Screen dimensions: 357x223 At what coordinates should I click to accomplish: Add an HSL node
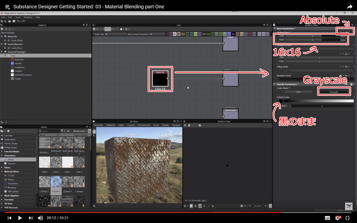(x=221, y=34)
